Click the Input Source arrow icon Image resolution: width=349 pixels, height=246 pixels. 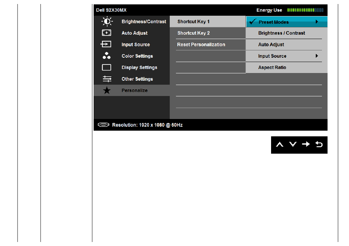(x=106, y=44)
